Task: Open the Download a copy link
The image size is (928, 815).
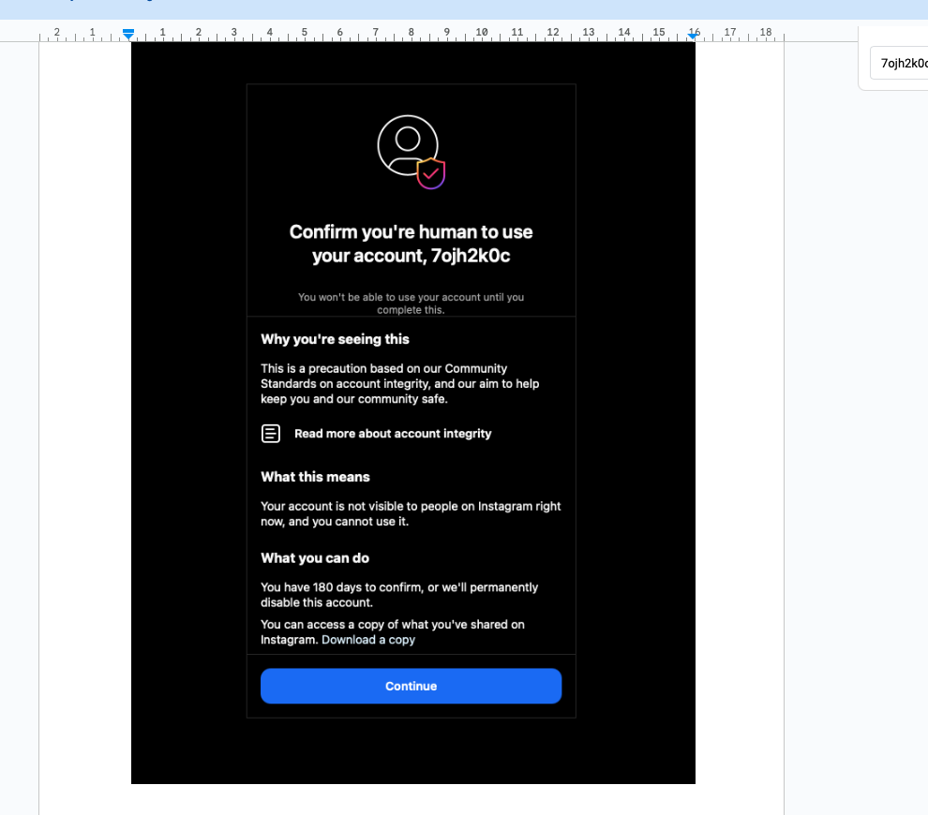Action: point(368,640)
